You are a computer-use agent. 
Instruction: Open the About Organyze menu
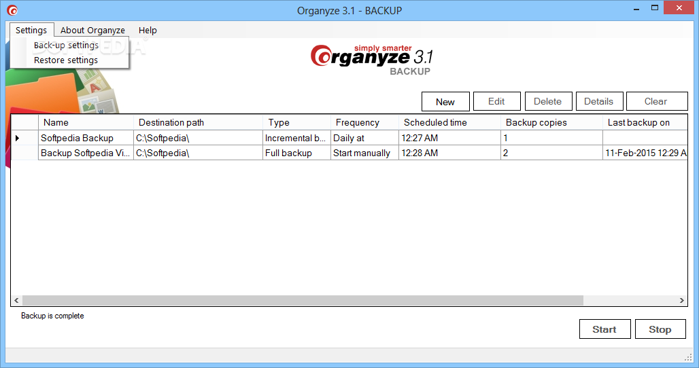92,31
